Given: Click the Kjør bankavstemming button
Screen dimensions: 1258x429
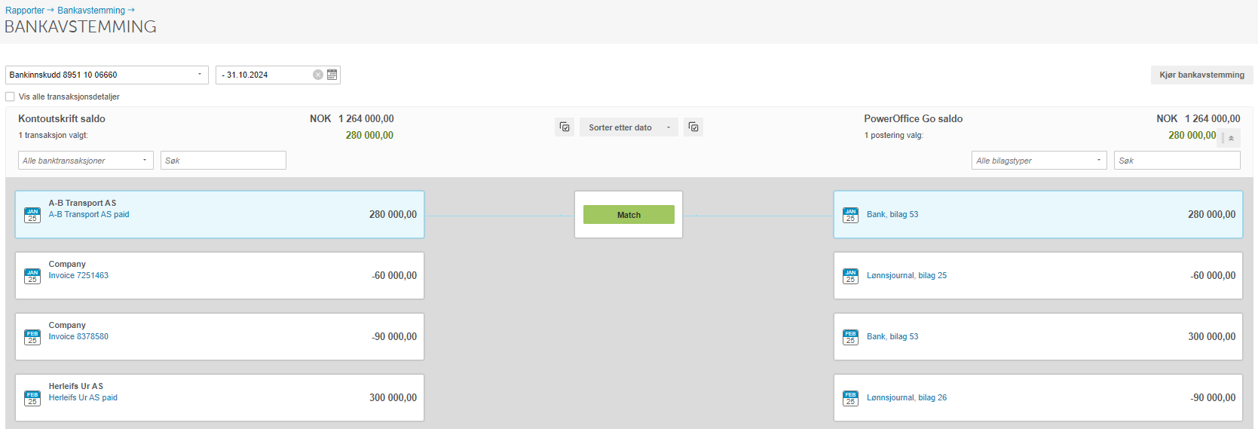Looking at the screenshot, I should pos(1201,75).
